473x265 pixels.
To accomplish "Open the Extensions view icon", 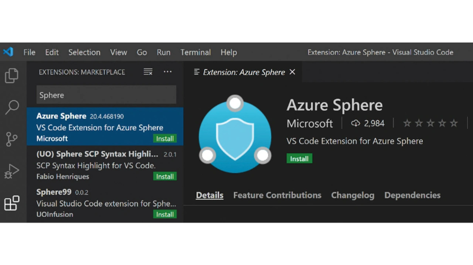I will coord(11,203).
